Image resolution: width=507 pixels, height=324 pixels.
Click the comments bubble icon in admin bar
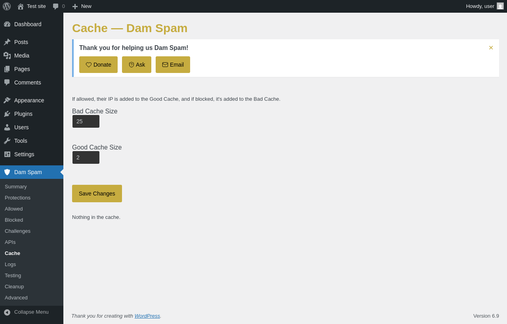point(56,6)
